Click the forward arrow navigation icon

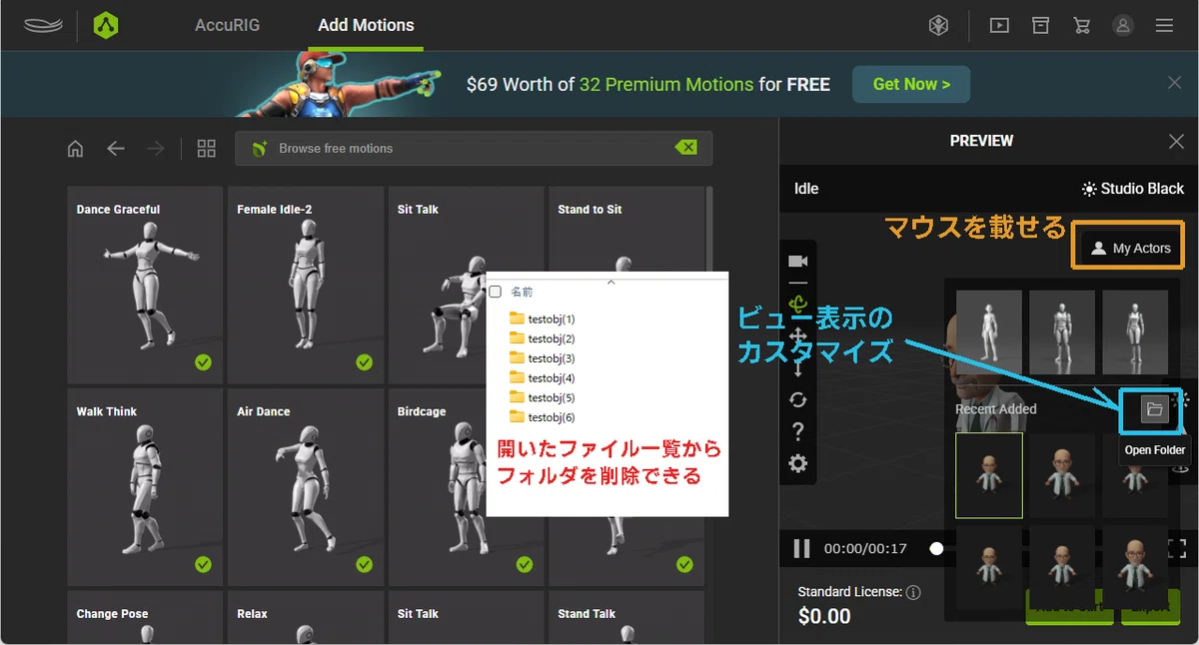click(155, 149)
